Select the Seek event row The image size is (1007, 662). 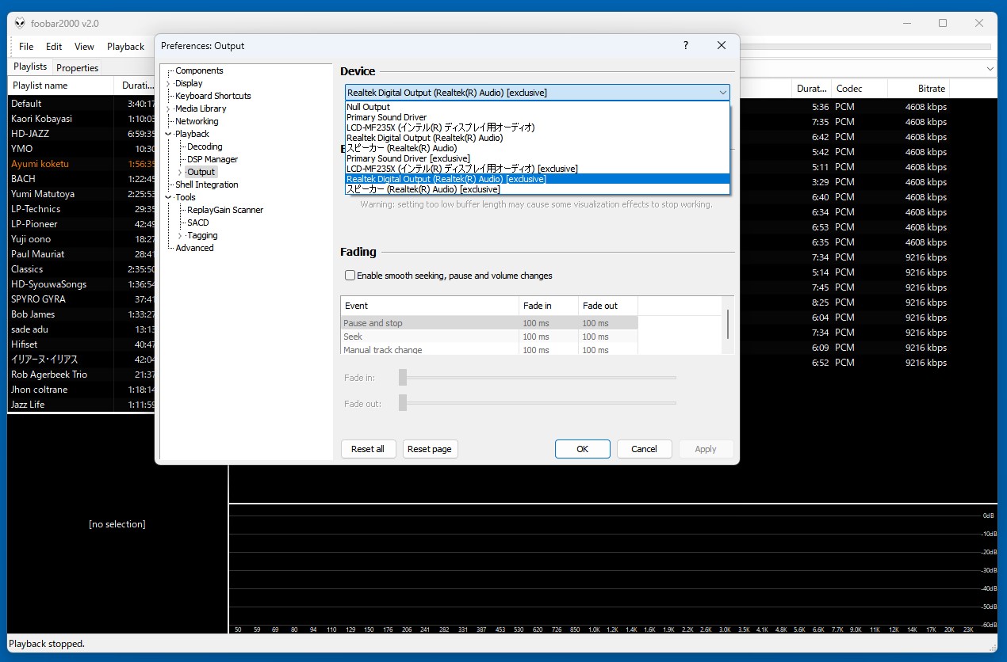(x=489, y=337)
